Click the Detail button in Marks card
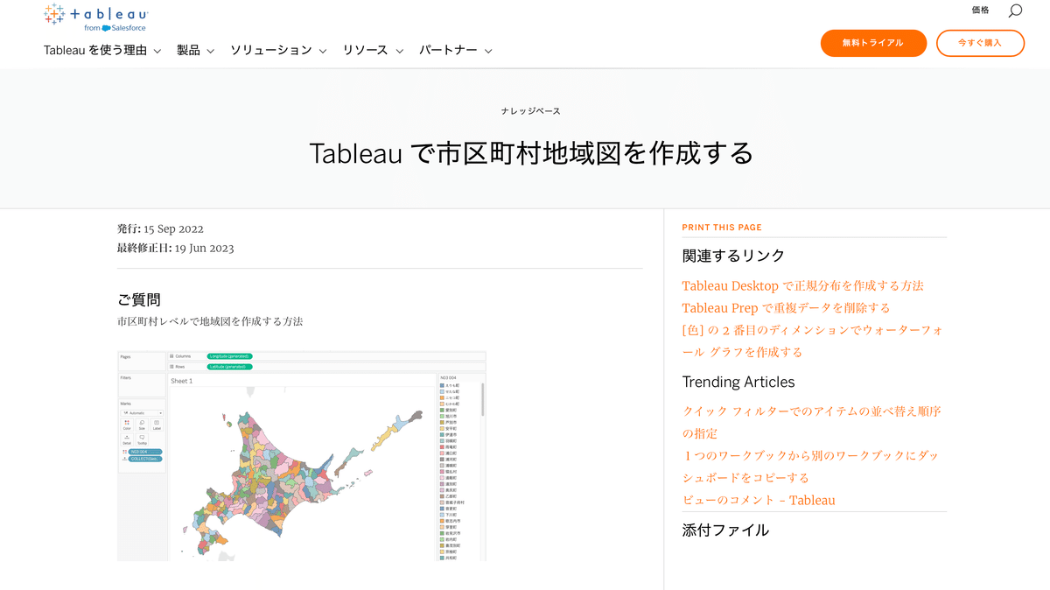The width and height of the screenshot is (1050, 590). [127, 439]
